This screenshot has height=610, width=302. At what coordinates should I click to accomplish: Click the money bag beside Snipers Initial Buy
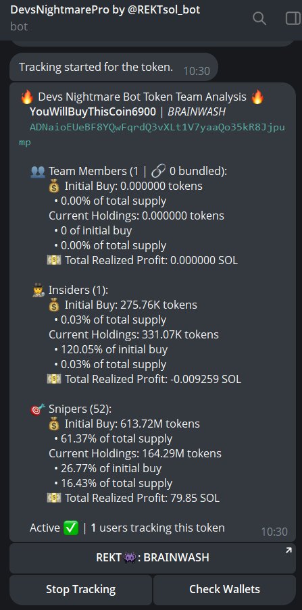tap(53, 424)
